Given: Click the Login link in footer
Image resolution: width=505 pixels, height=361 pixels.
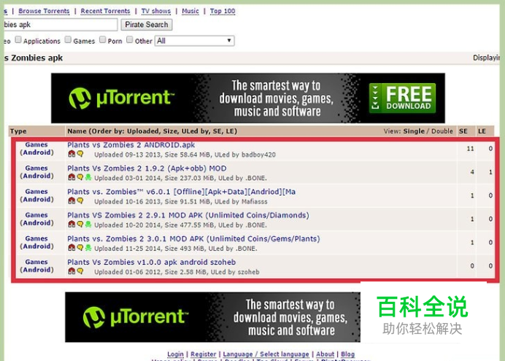Looking at the screenshot, I should click(175, 354).
